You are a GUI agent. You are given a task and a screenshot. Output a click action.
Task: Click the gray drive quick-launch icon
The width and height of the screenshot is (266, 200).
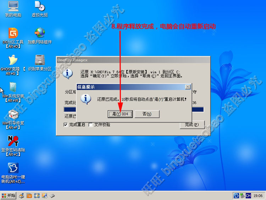pos(52,196)
